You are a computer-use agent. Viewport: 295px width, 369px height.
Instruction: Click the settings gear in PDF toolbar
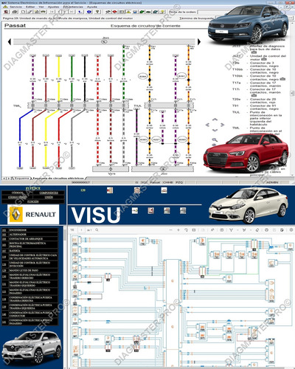[x=291, y=230]
